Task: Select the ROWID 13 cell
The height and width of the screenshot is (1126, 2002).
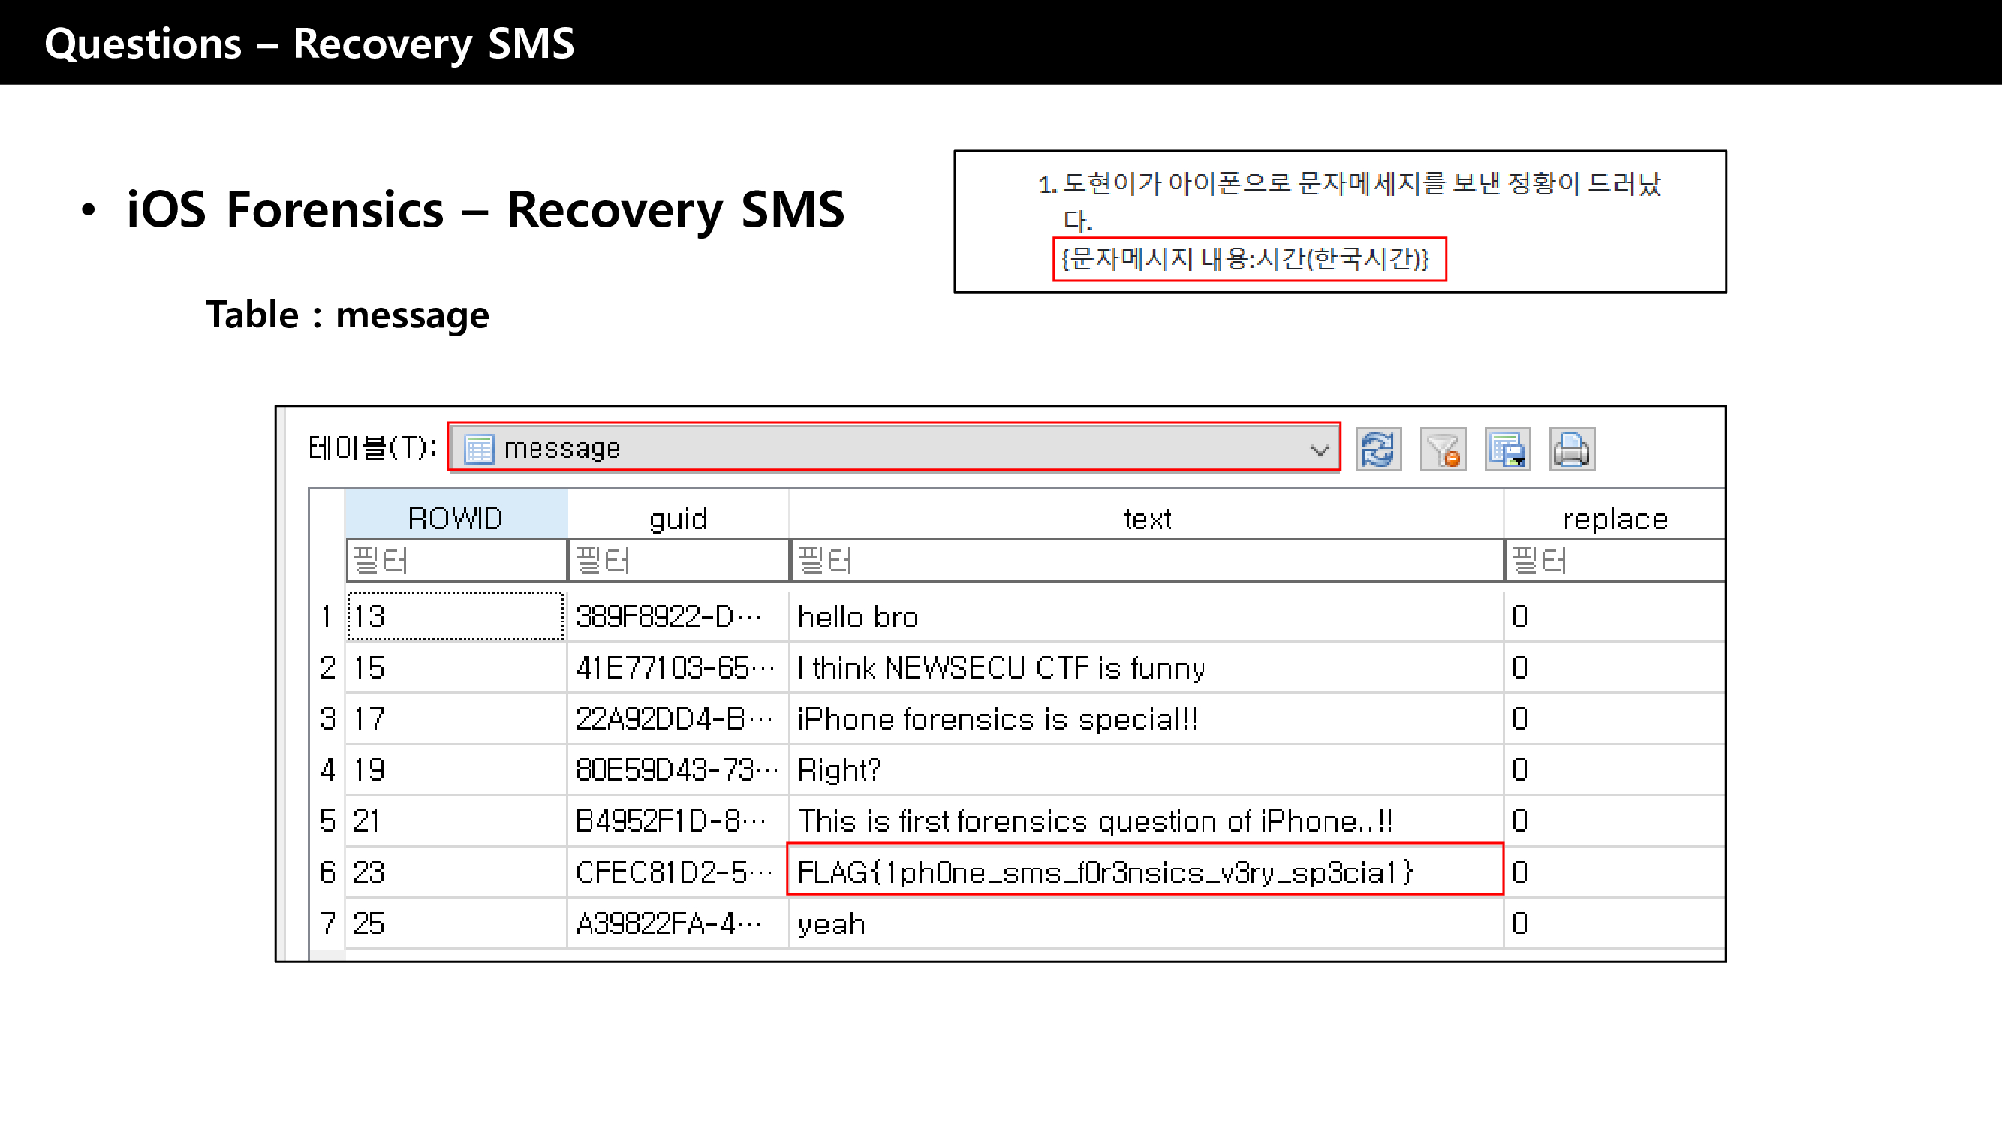Action: [x=456, y=616]
